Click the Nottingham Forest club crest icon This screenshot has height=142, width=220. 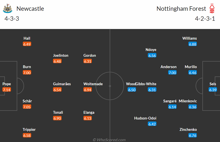(212, 8)
